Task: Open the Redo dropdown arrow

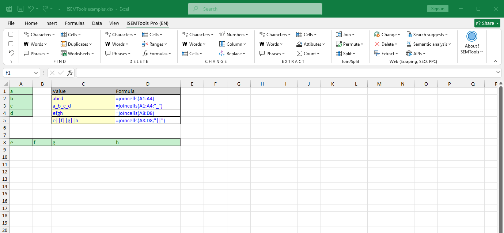Action: tap(51, 8)
